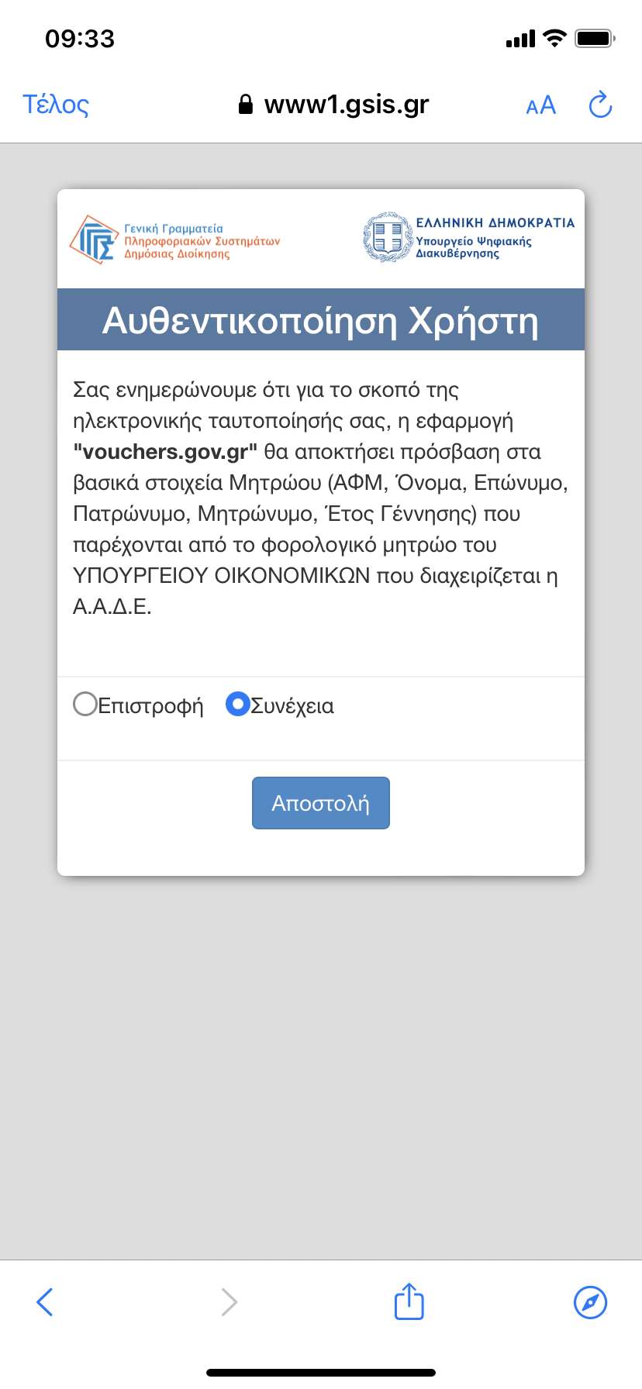The height and width of the screenshot is (1389, 642).
Task: Tap the Wi-Fi status icon
Action: click(x=554, y=38)
